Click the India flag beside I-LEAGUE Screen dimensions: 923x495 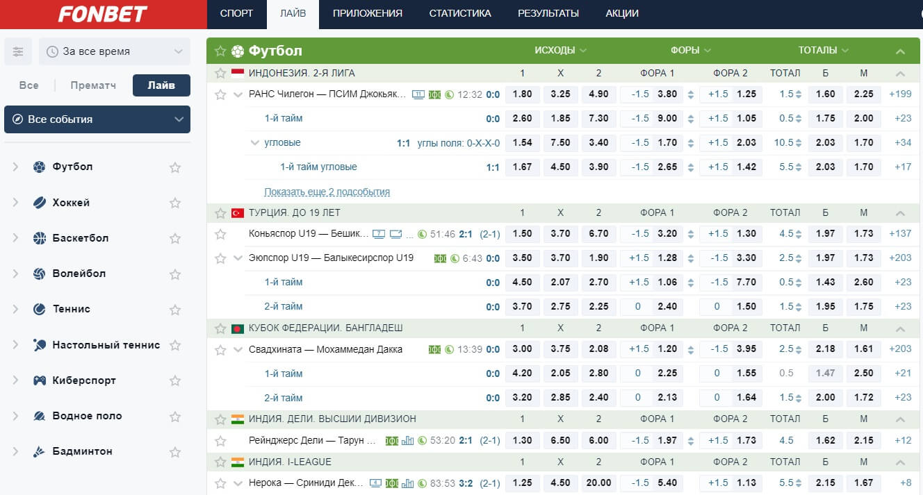[238, 462]
